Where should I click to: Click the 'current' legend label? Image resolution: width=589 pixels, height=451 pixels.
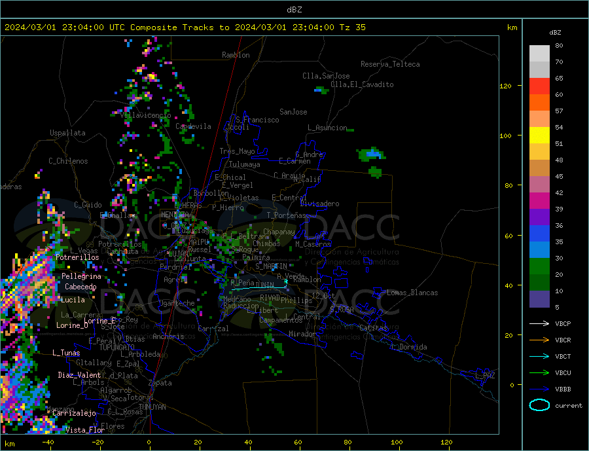click(x=569, y=406)
